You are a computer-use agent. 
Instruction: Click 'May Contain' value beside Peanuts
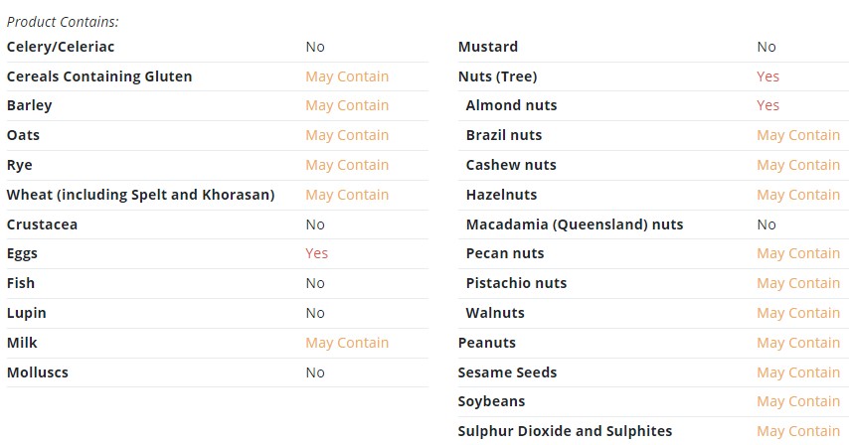798,343
